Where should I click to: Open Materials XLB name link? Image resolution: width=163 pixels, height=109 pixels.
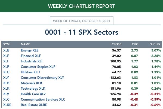(31, 83)
